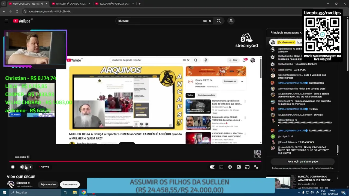Click the 'Inscrever-se' subscribe button
Viewport: 349px width, 196px height.
(70, 185)
